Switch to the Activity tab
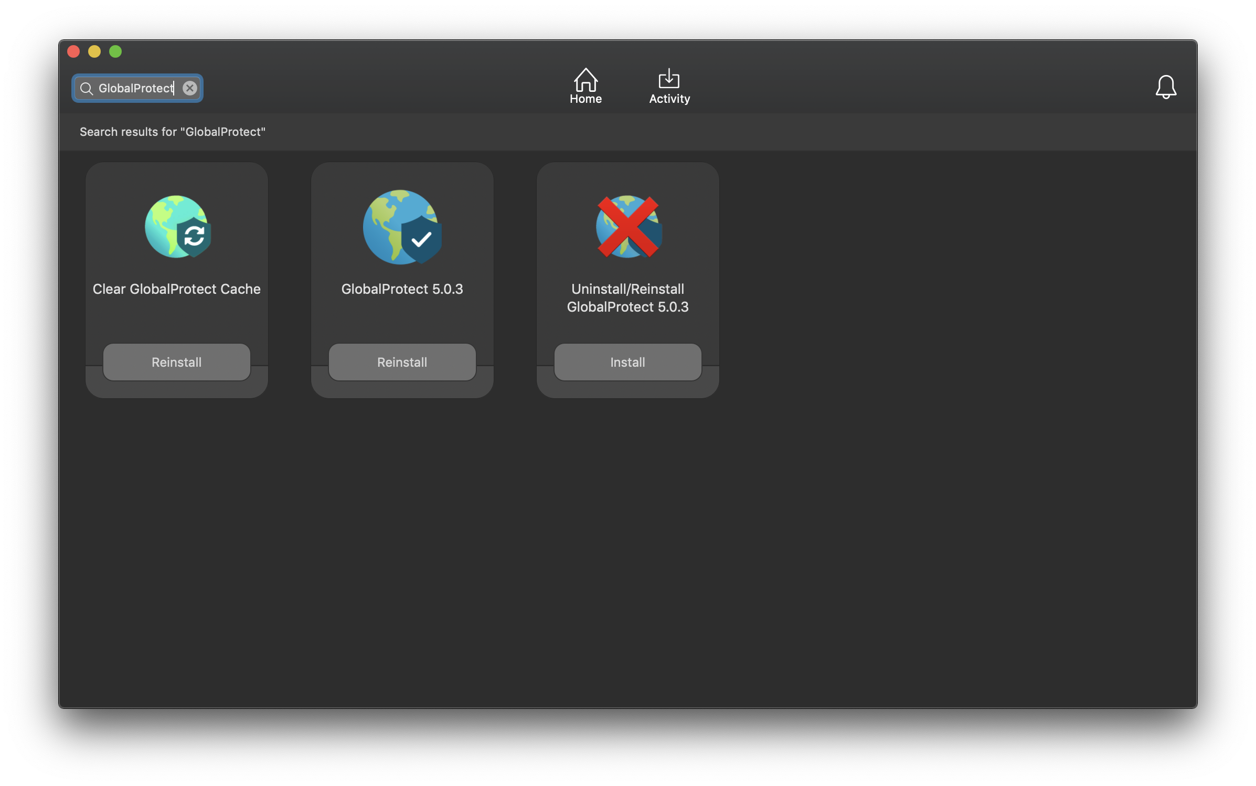 click(x=669, y=87)
